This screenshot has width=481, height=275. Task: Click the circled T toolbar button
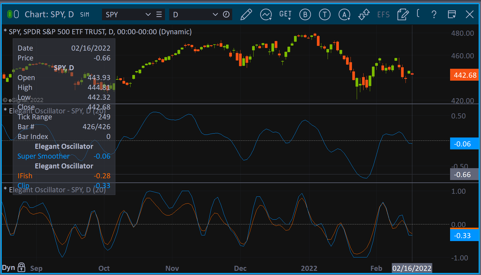[325, 14]
